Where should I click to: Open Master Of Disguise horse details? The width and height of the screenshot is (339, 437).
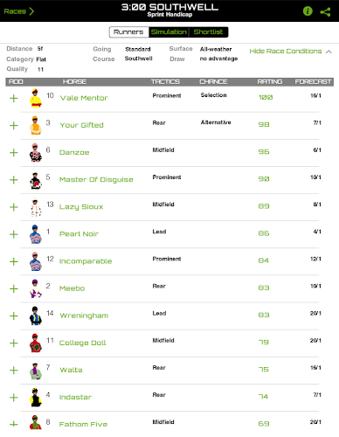click(x=96, y=179)
